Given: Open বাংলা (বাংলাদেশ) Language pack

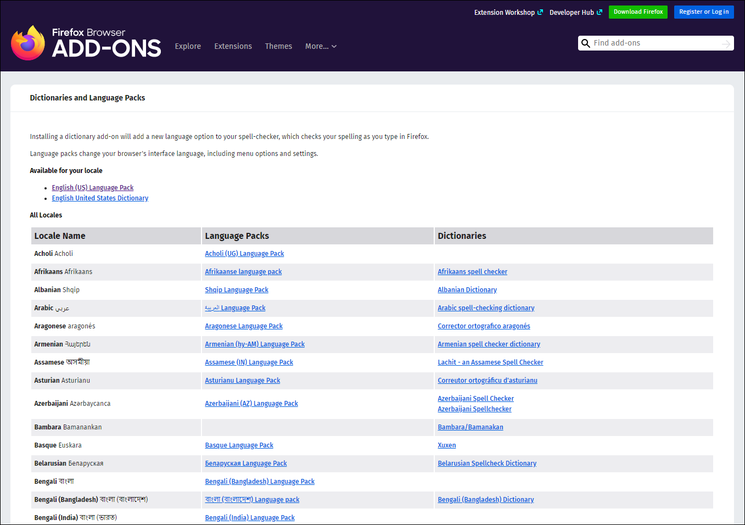Looking at the screenshot, I should 252,500.
